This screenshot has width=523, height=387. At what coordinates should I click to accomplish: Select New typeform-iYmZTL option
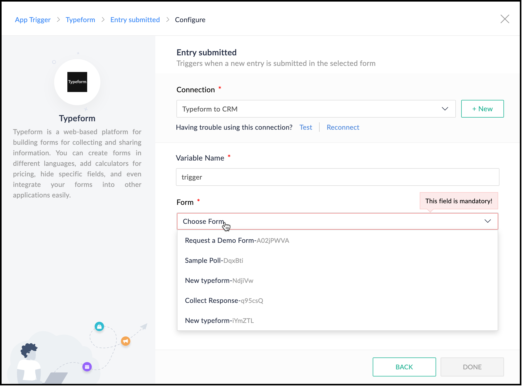click(219, 321)
